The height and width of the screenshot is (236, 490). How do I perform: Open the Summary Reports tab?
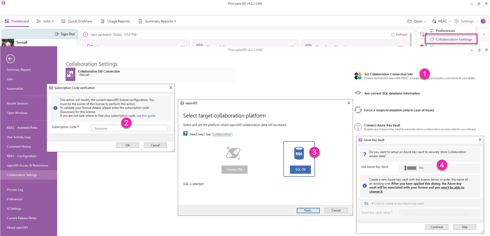157,21
